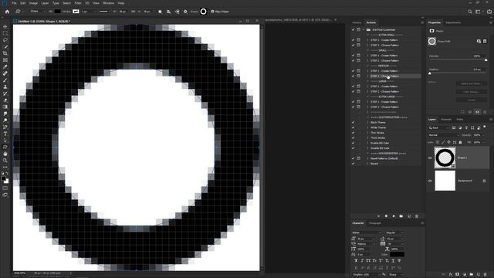Select the Pen tool

(5, 127)
